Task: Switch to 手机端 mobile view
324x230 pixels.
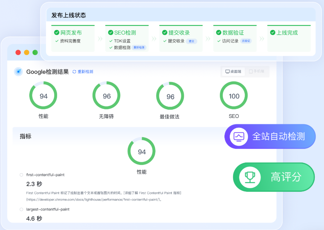Action: pyautogui.click(x=257, y=71)
